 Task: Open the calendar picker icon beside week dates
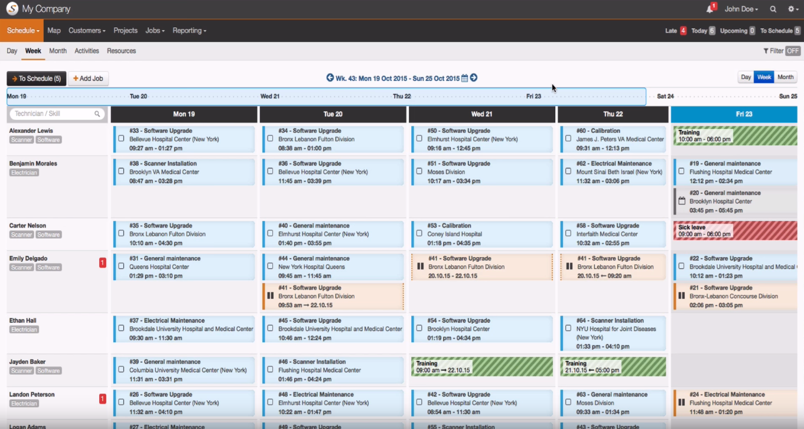pos(464,77)
